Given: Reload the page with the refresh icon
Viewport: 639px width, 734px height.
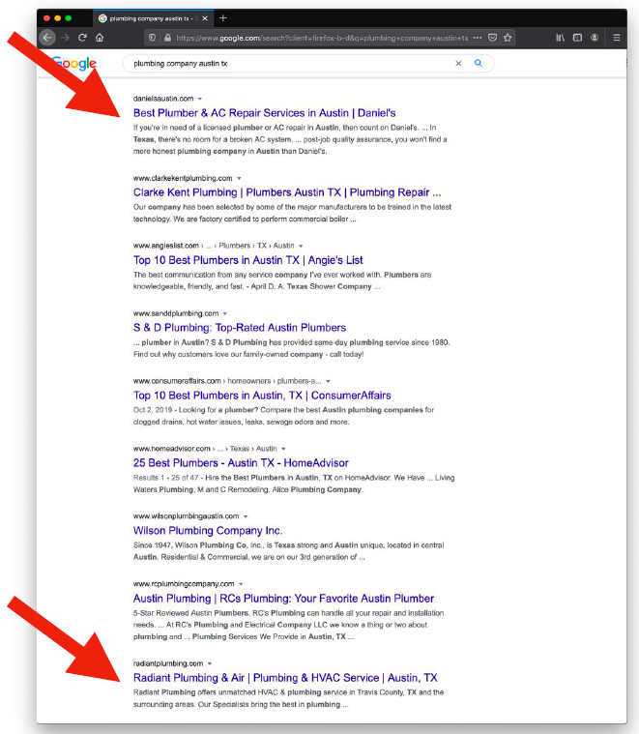Looking at the screenshot, I should 83,38.
